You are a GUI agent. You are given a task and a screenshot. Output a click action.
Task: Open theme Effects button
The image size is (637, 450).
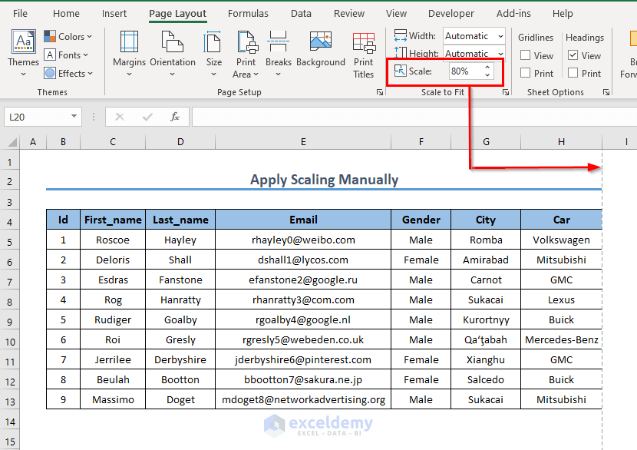[68, 74]
